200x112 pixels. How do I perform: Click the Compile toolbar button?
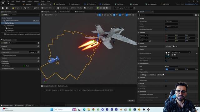16,8
